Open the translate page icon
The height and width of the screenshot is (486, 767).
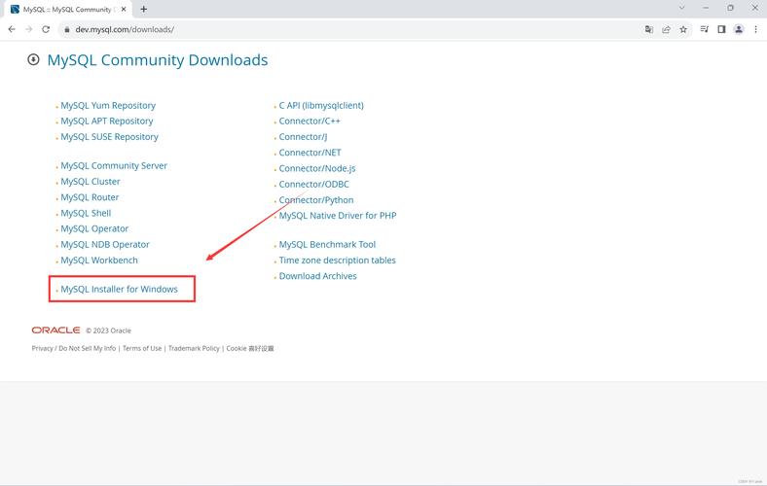(x=648, y=29)
